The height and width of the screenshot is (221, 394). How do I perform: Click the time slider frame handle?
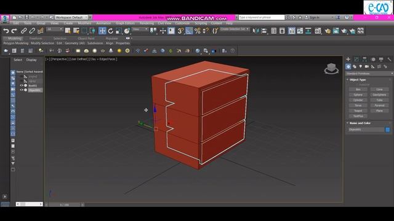click(64, 204)
